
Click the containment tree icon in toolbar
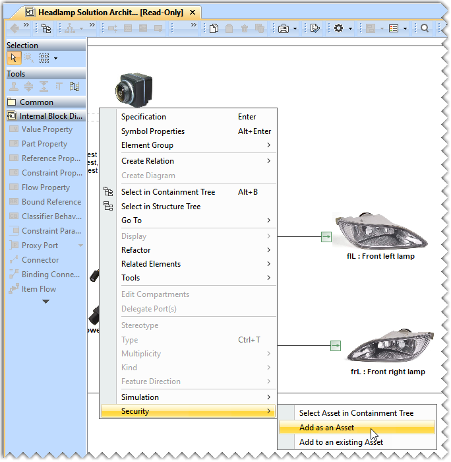point(46,28)
